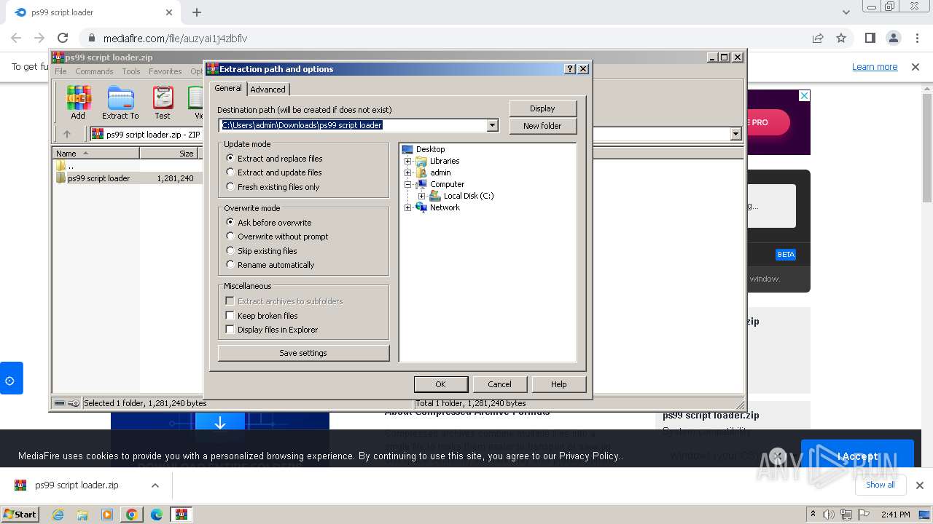The height and width of the screenshot is (524, 933).
Task: Open download item options chevron
Action: (x=155, y=485)
